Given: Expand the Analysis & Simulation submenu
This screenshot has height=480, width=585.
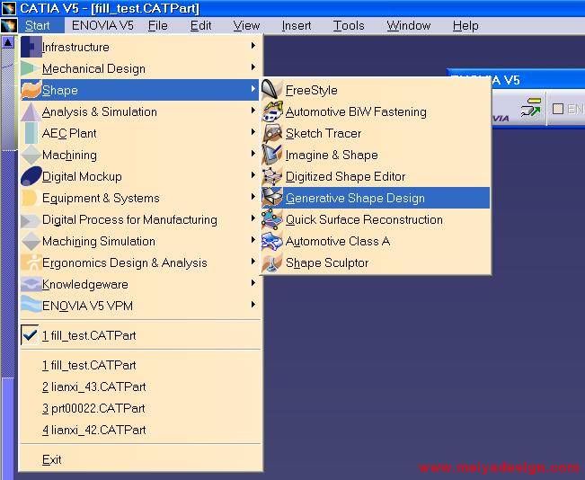Looking at the screenshot, I should pyautogui.click(x=99, y=111).
